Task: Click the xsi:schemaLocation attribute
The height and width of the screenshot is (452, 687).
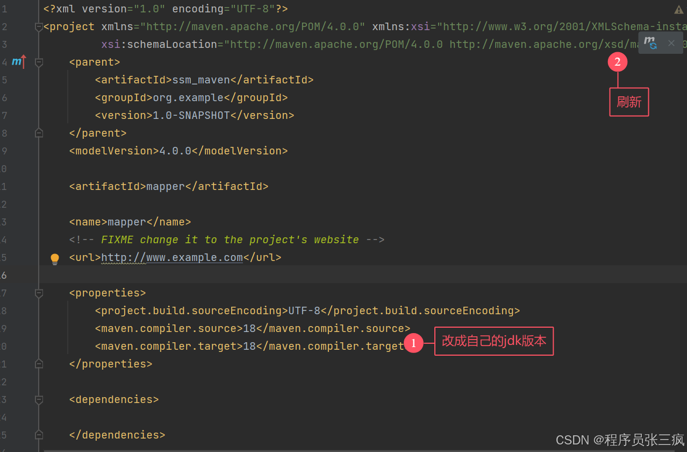Action: [159, 44]
